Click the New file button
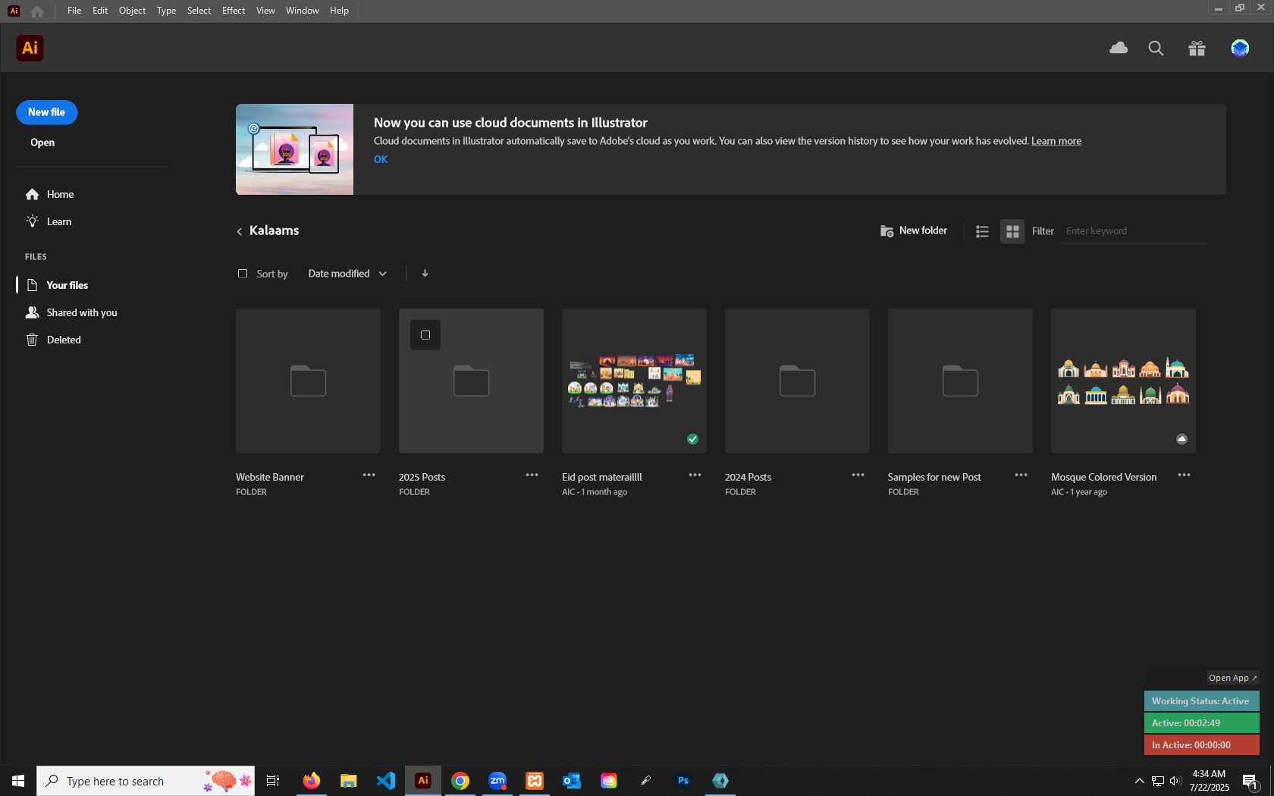This screenshot has height=796, width=1274. pos(47,112)
